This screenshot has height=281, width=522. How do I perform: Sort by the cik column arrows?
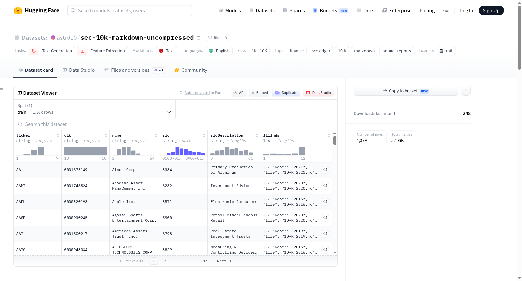[x=106, y=135]
